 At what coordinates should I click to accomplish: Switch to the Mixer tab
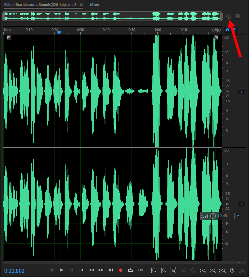pos(95,5)
